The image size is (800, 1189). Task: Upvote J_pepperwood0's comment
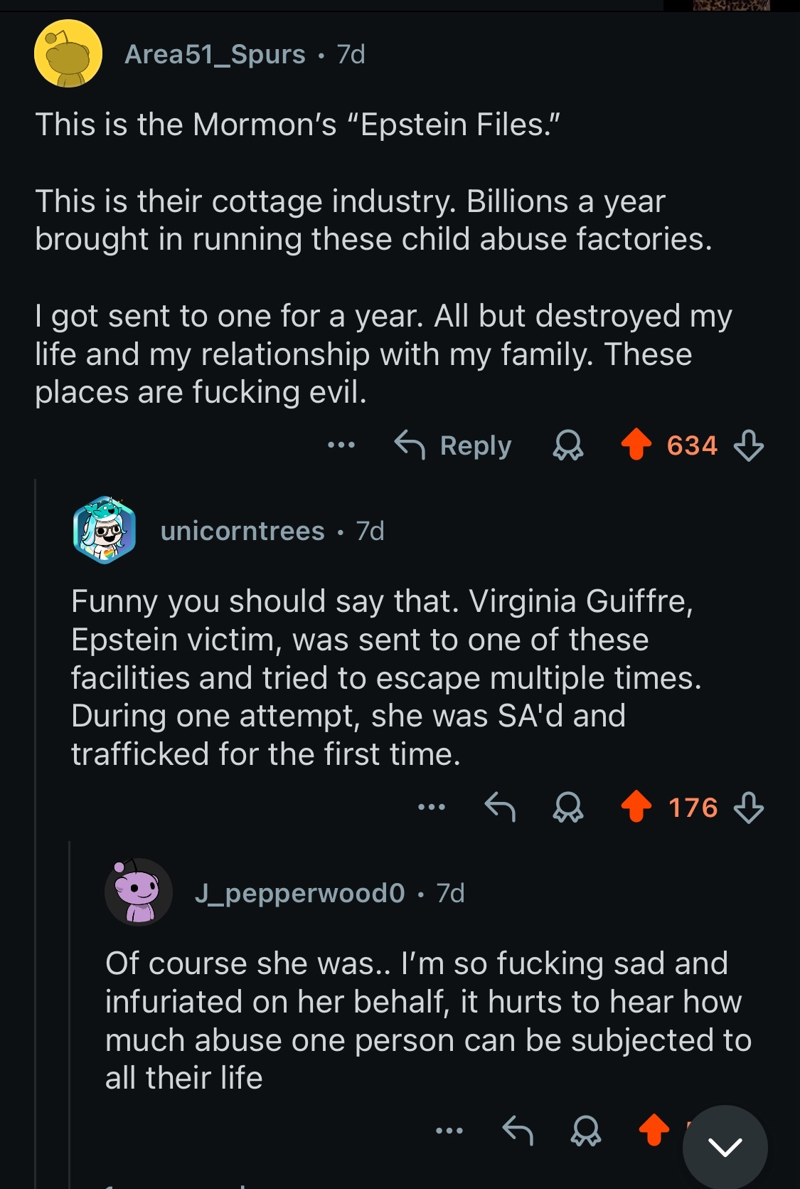click(x=654, y=1130)
